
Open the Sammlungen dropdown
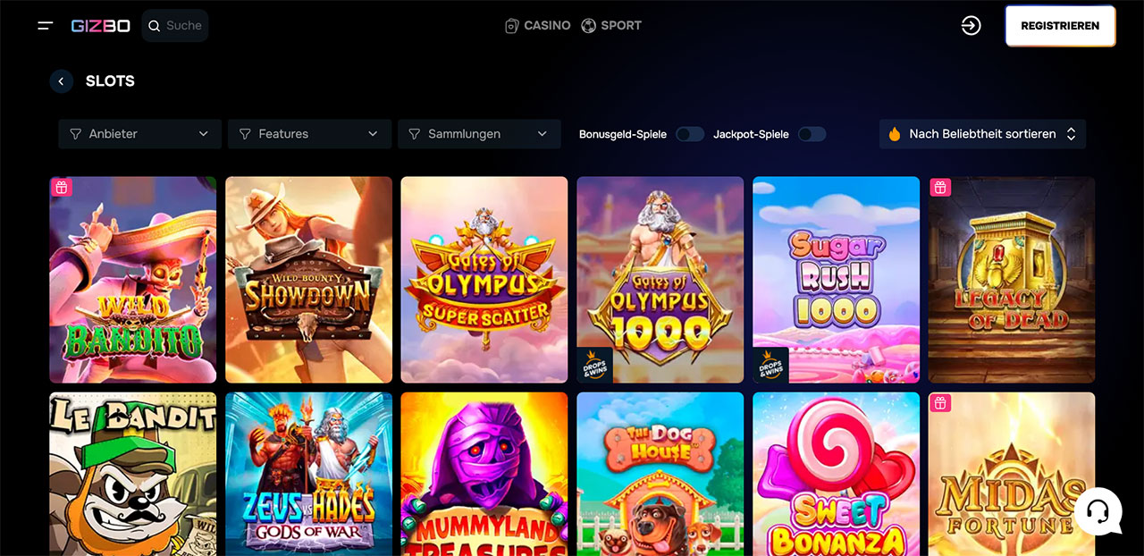tap(479, 134)
